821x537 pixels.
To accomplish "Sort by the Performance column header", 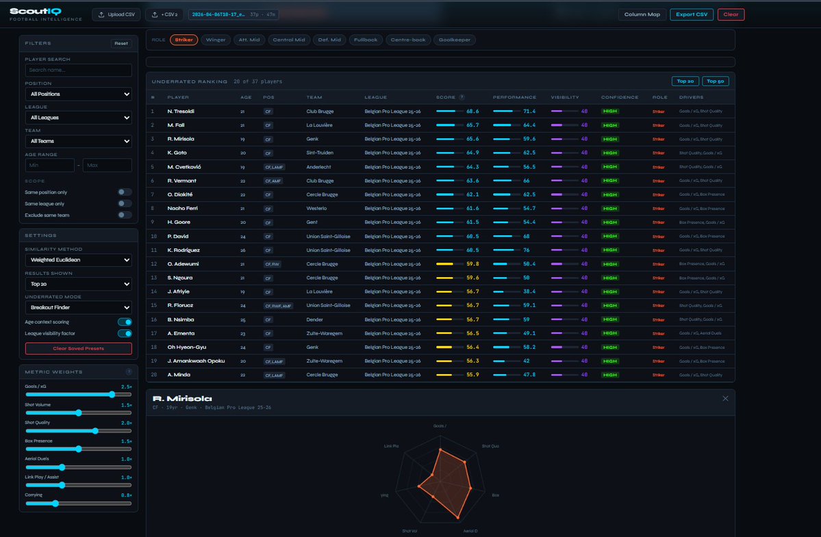I will click(515, 97).
